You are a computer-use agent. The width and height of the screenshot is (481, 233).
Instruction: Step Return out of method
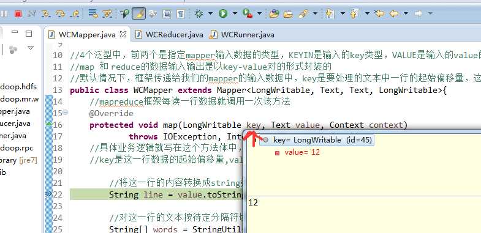[x=75, y=13]
